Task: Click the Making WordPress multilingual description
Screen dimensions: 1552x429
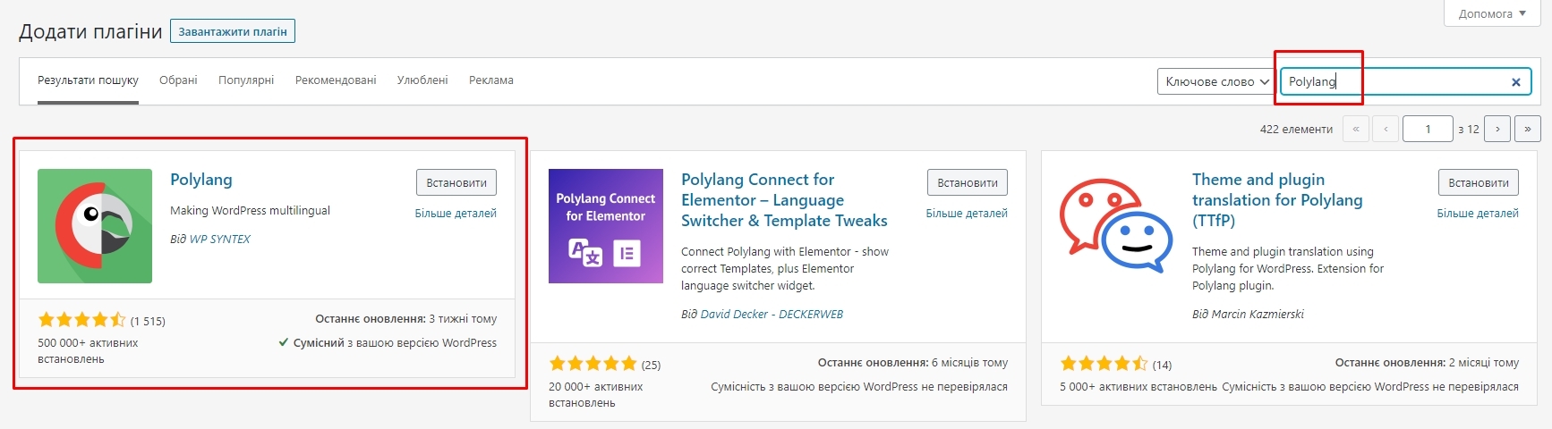Action: (250, 211)
